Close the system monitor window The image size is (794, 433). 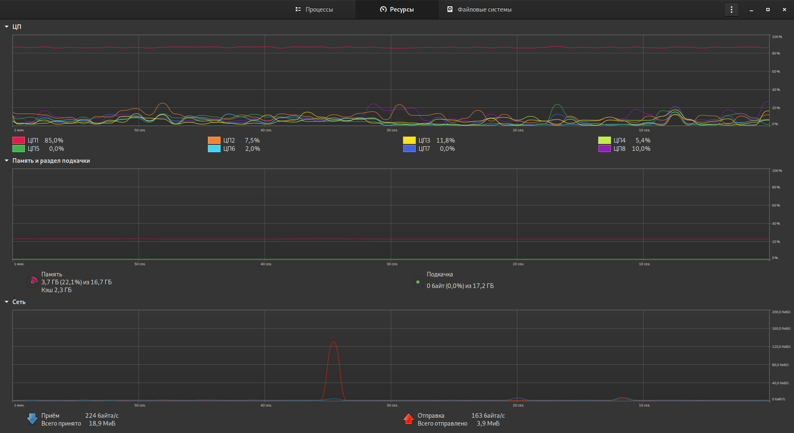pyautogui.click(x=784, y=10)
